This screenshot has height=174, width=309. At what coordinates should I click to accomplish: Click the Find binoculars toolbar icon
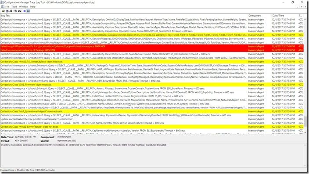[19, 11]
